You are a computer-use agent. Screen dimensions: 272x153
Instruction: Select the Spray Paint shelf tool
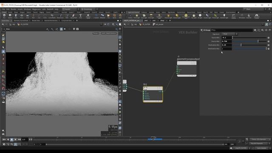pyautogui.click(x=74, y=16)
